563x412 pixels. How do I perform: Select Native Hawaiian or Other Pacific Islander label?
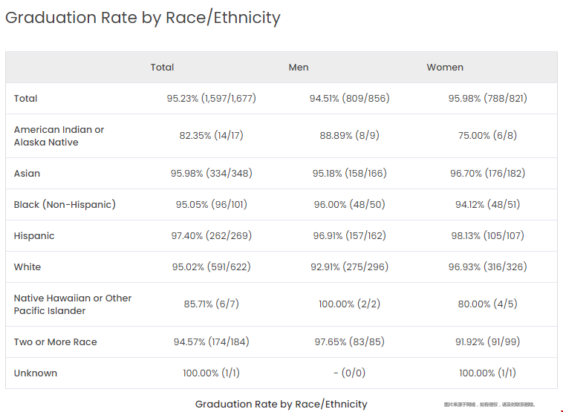(x=72, y=304)
